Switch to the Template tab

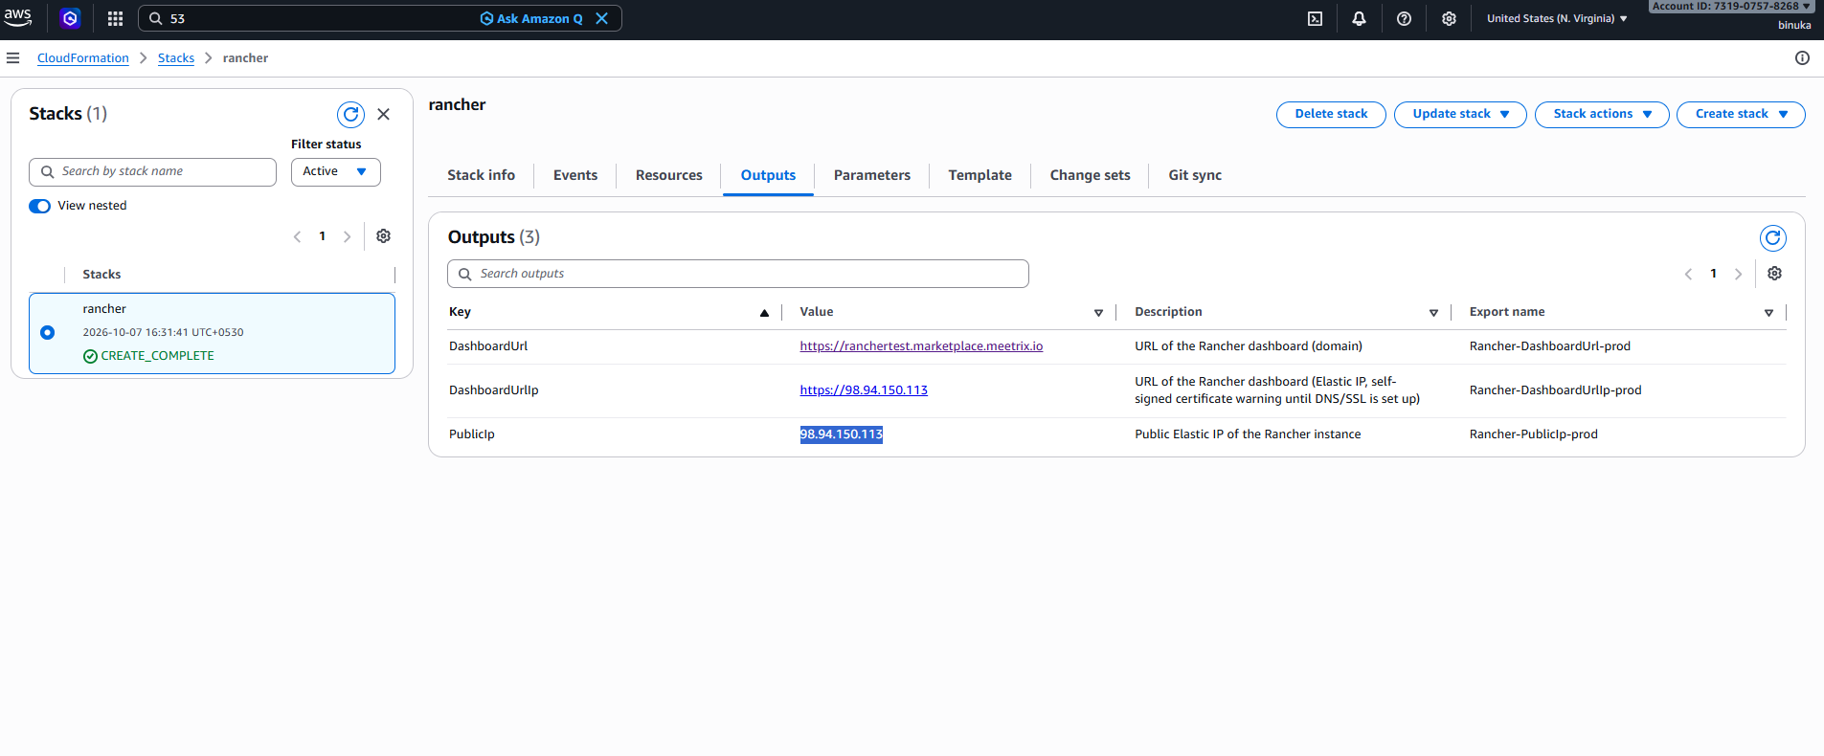(980, 175)
